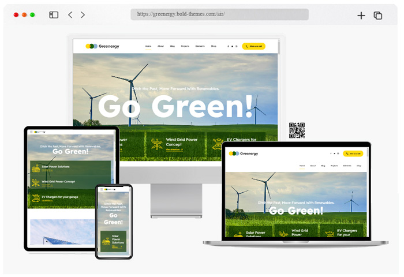Open the hamburger menu on the tablet

(31, 132)
